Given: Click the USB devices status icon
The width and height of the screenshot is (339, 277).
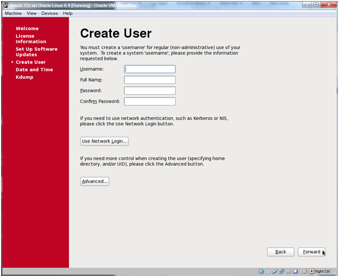Looking at the screenshot, I should [275, 271].
